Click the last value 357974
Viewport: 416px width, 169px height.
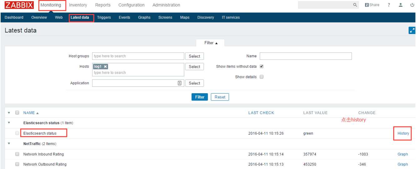click(x=310, y=154)
